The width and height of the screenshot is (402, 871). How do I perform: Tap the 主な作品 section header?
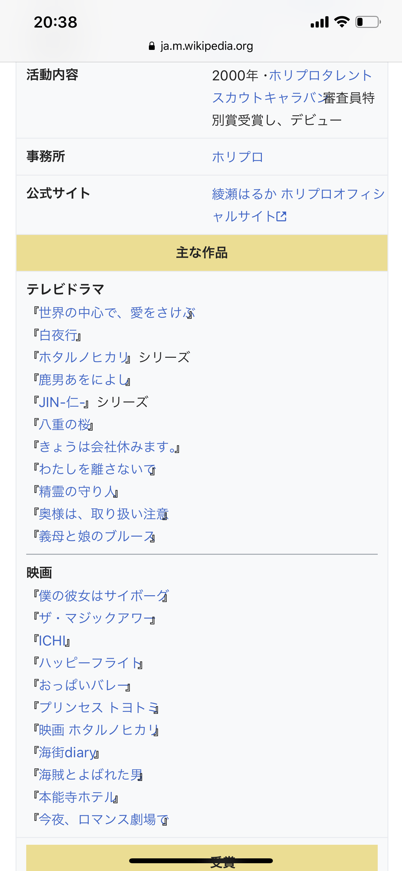point(202,252)
